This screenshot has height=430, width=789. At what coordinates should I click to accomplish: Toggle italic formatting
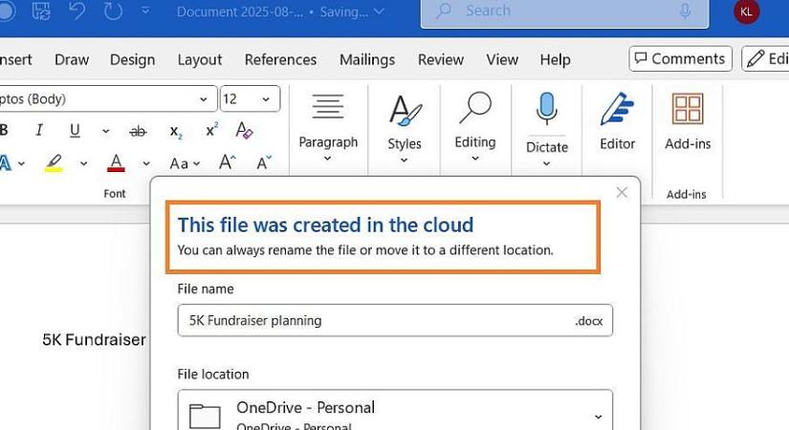coord(39,130)
